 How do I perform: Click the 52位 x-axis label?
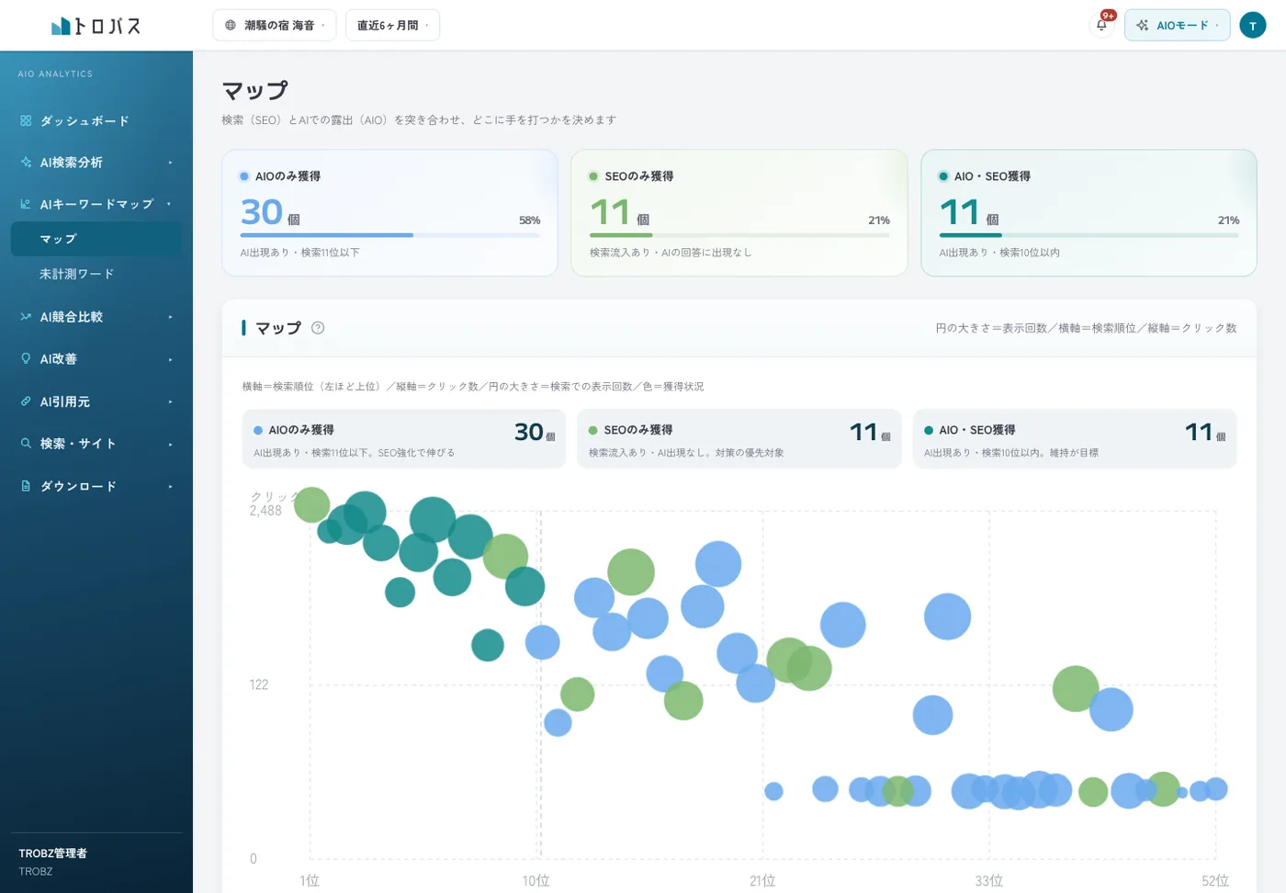(1215, 880)
